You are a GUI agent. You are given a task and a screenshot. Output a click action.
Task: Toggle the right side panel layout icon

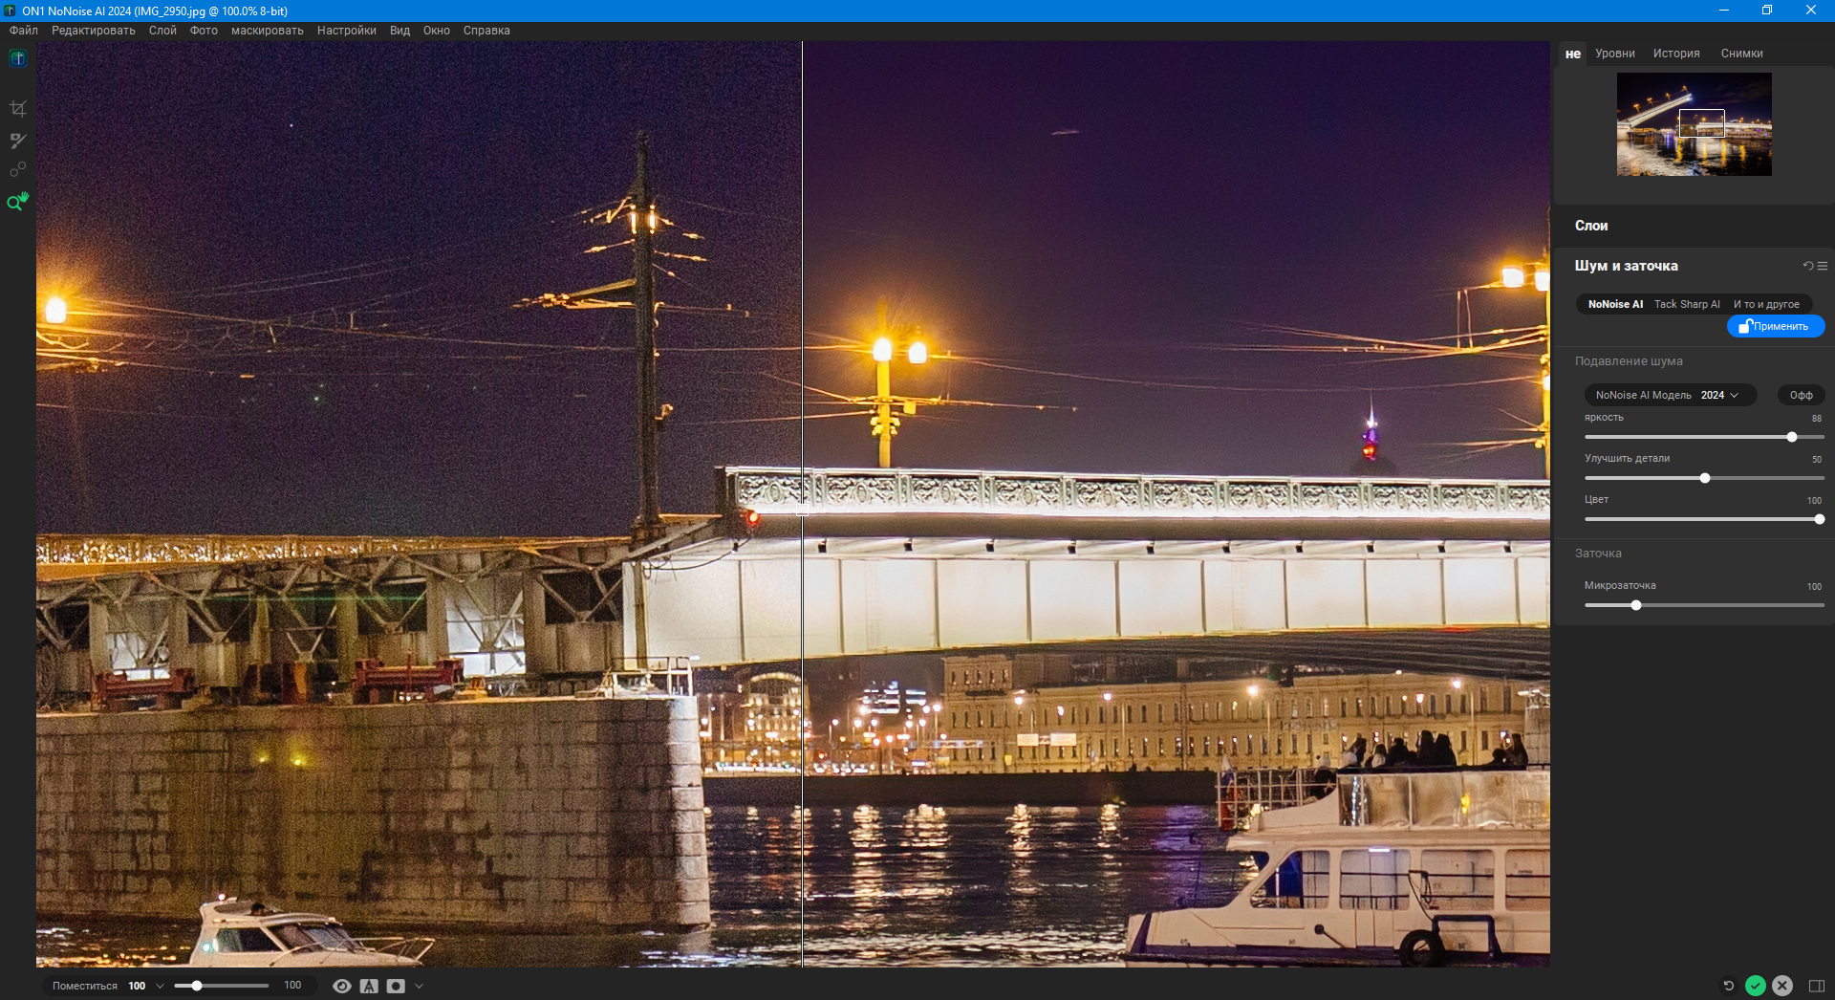pos(1816,986)
